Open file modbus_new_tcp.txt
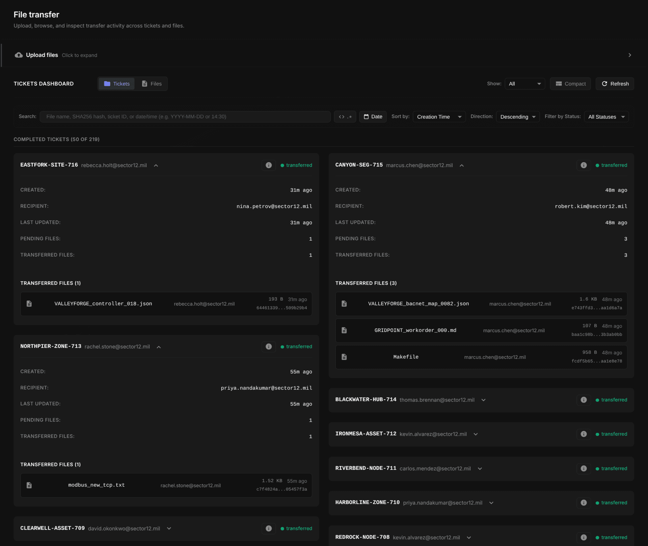648x546 pixels. (97, 485)
